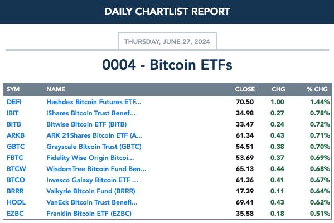Open Fidelity Wise Origin Bitcoin link

pyautogui.click(x=90, y=158)
